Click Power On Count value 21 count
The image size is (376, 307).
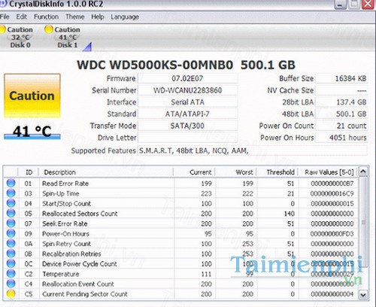tap(341, 126)
